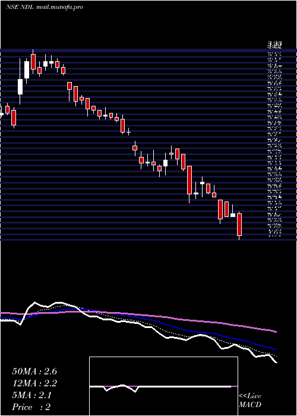
Task: Select the 50MA : 2.6 value
Action: 34,371
